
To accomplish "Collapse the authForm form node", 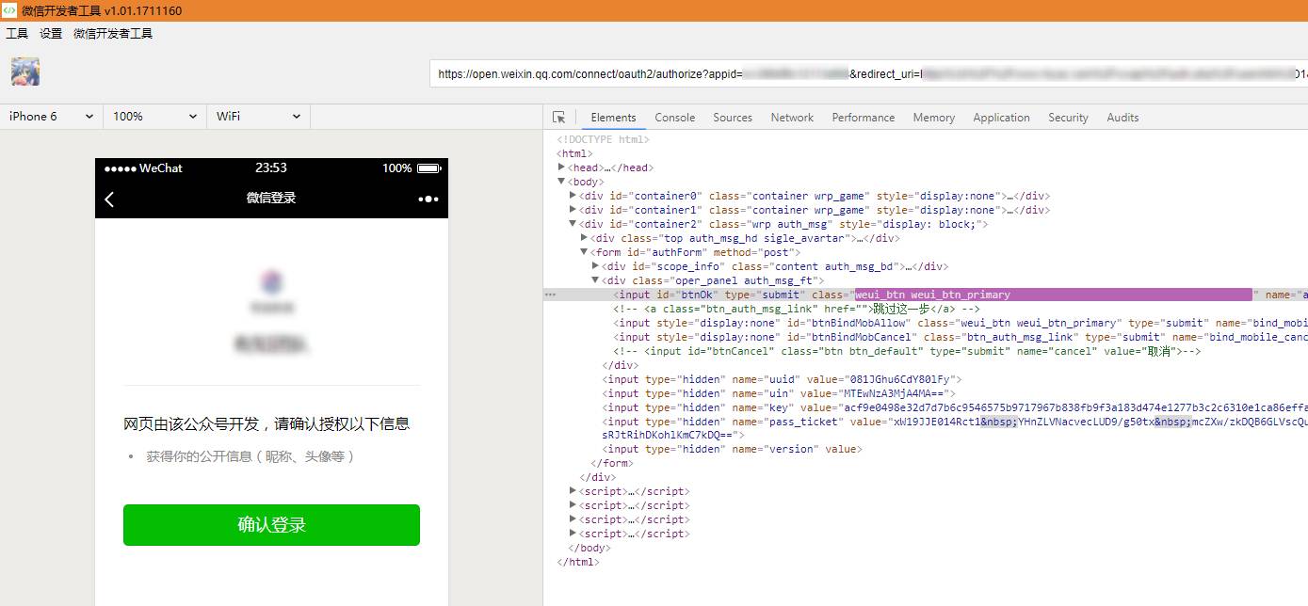I will (x=585, y=252).
